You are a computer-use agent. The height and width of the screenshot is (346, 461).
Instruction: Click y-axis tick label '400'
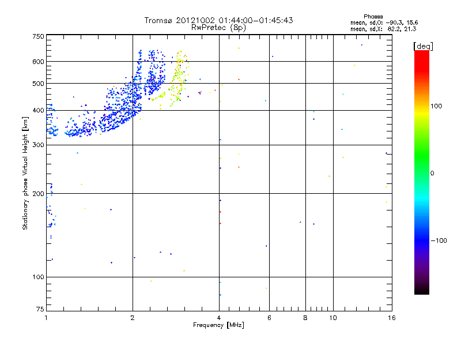(x=38, y=111)
